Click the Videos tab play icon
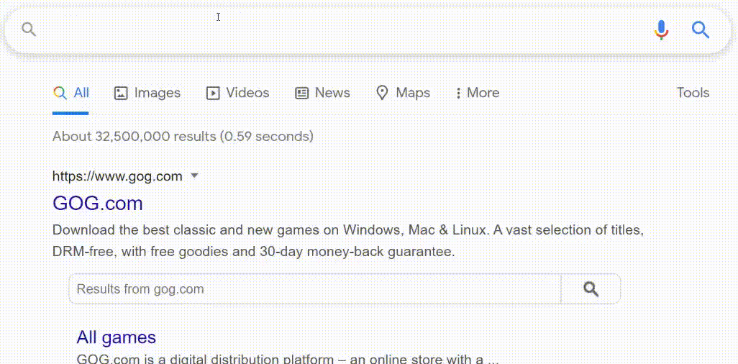The width and height of the screenshot is (738, 364). point(213,94)
